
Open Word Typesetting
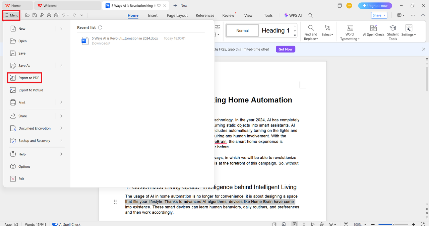(350, 32)
